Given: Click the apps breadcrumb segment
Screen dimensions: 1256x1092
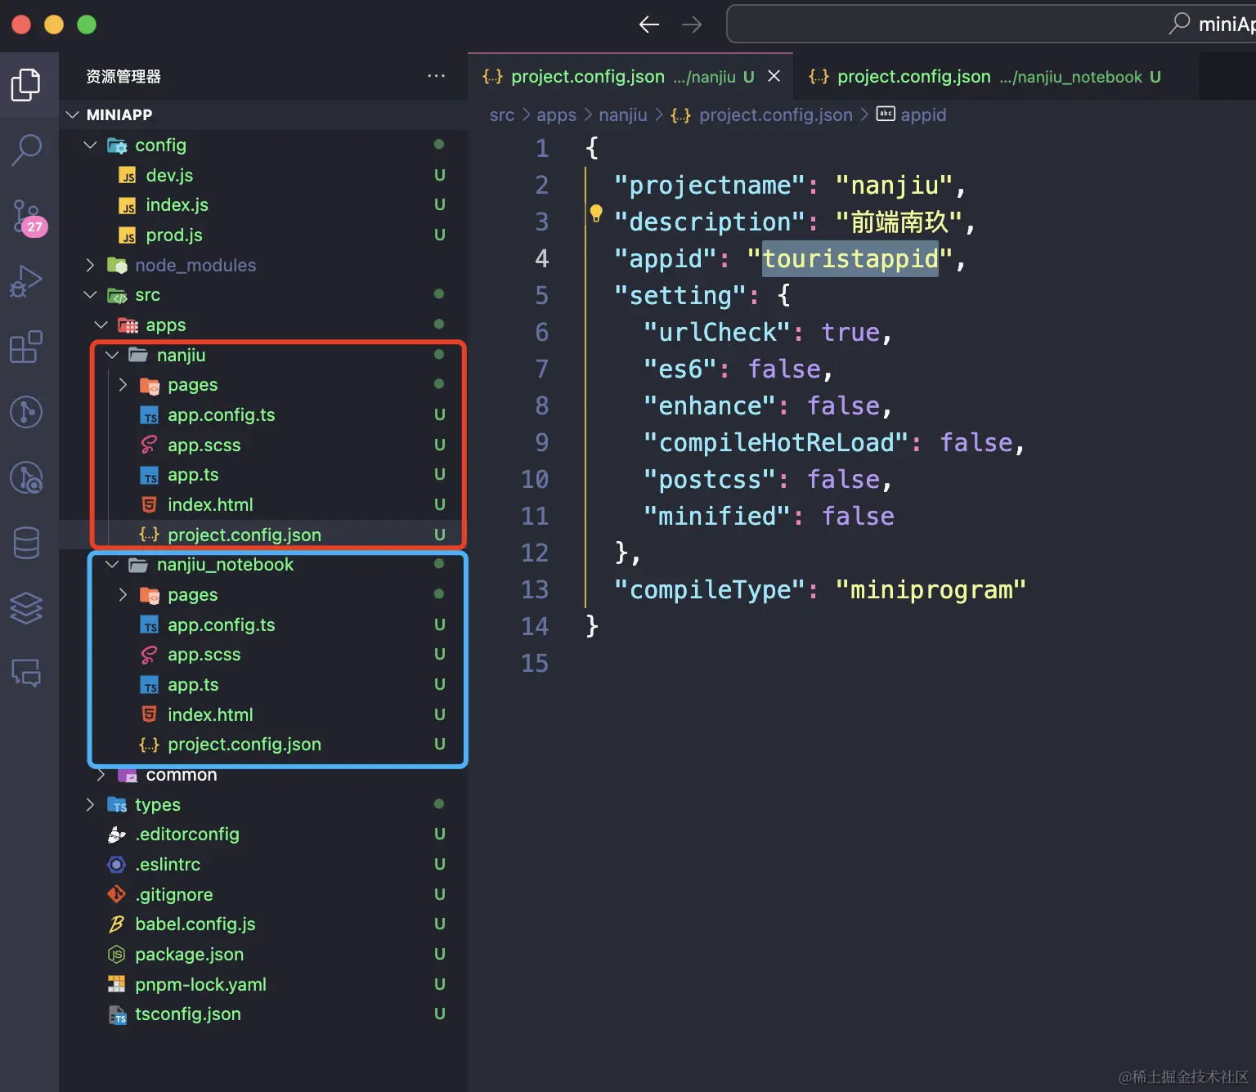Looking at the screenshot, I should click(556, 115).
